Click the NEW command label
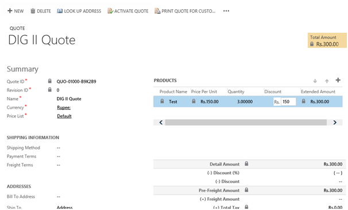The width and height of the screenshot is (348, 210). click(19, 11)
